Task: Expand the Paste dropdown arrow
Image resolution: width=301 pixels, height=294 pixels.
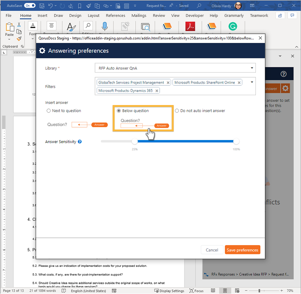Action: point(9,40)
